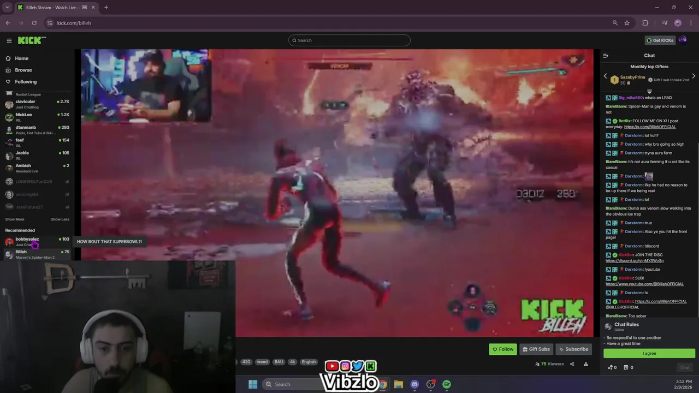Open Following in sidebar
699x393 pixels.
point(26,82)
